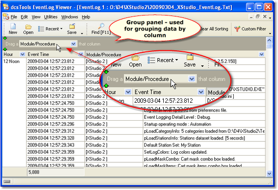278x190 pixels.
Task: Select the pLoadCategoryInfo 5 categories loaded cell
Action: (x=204, y=131)
